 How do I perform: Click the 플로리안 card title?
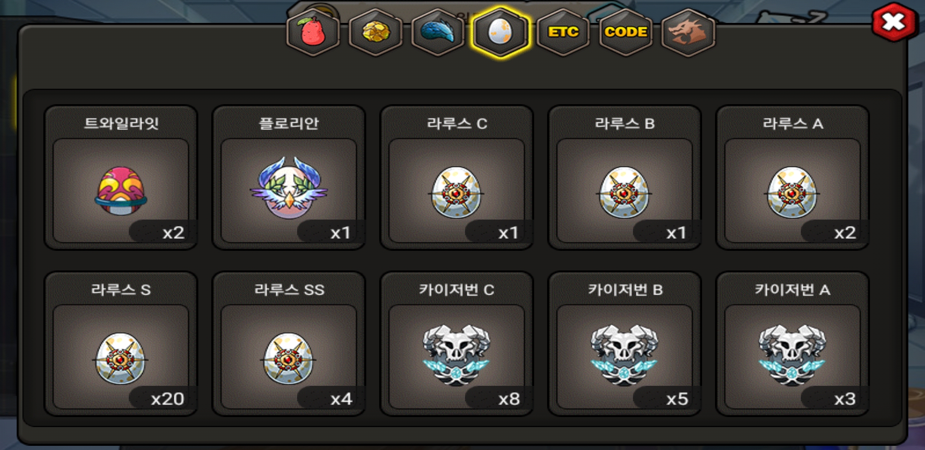click(x=289, y=123)
